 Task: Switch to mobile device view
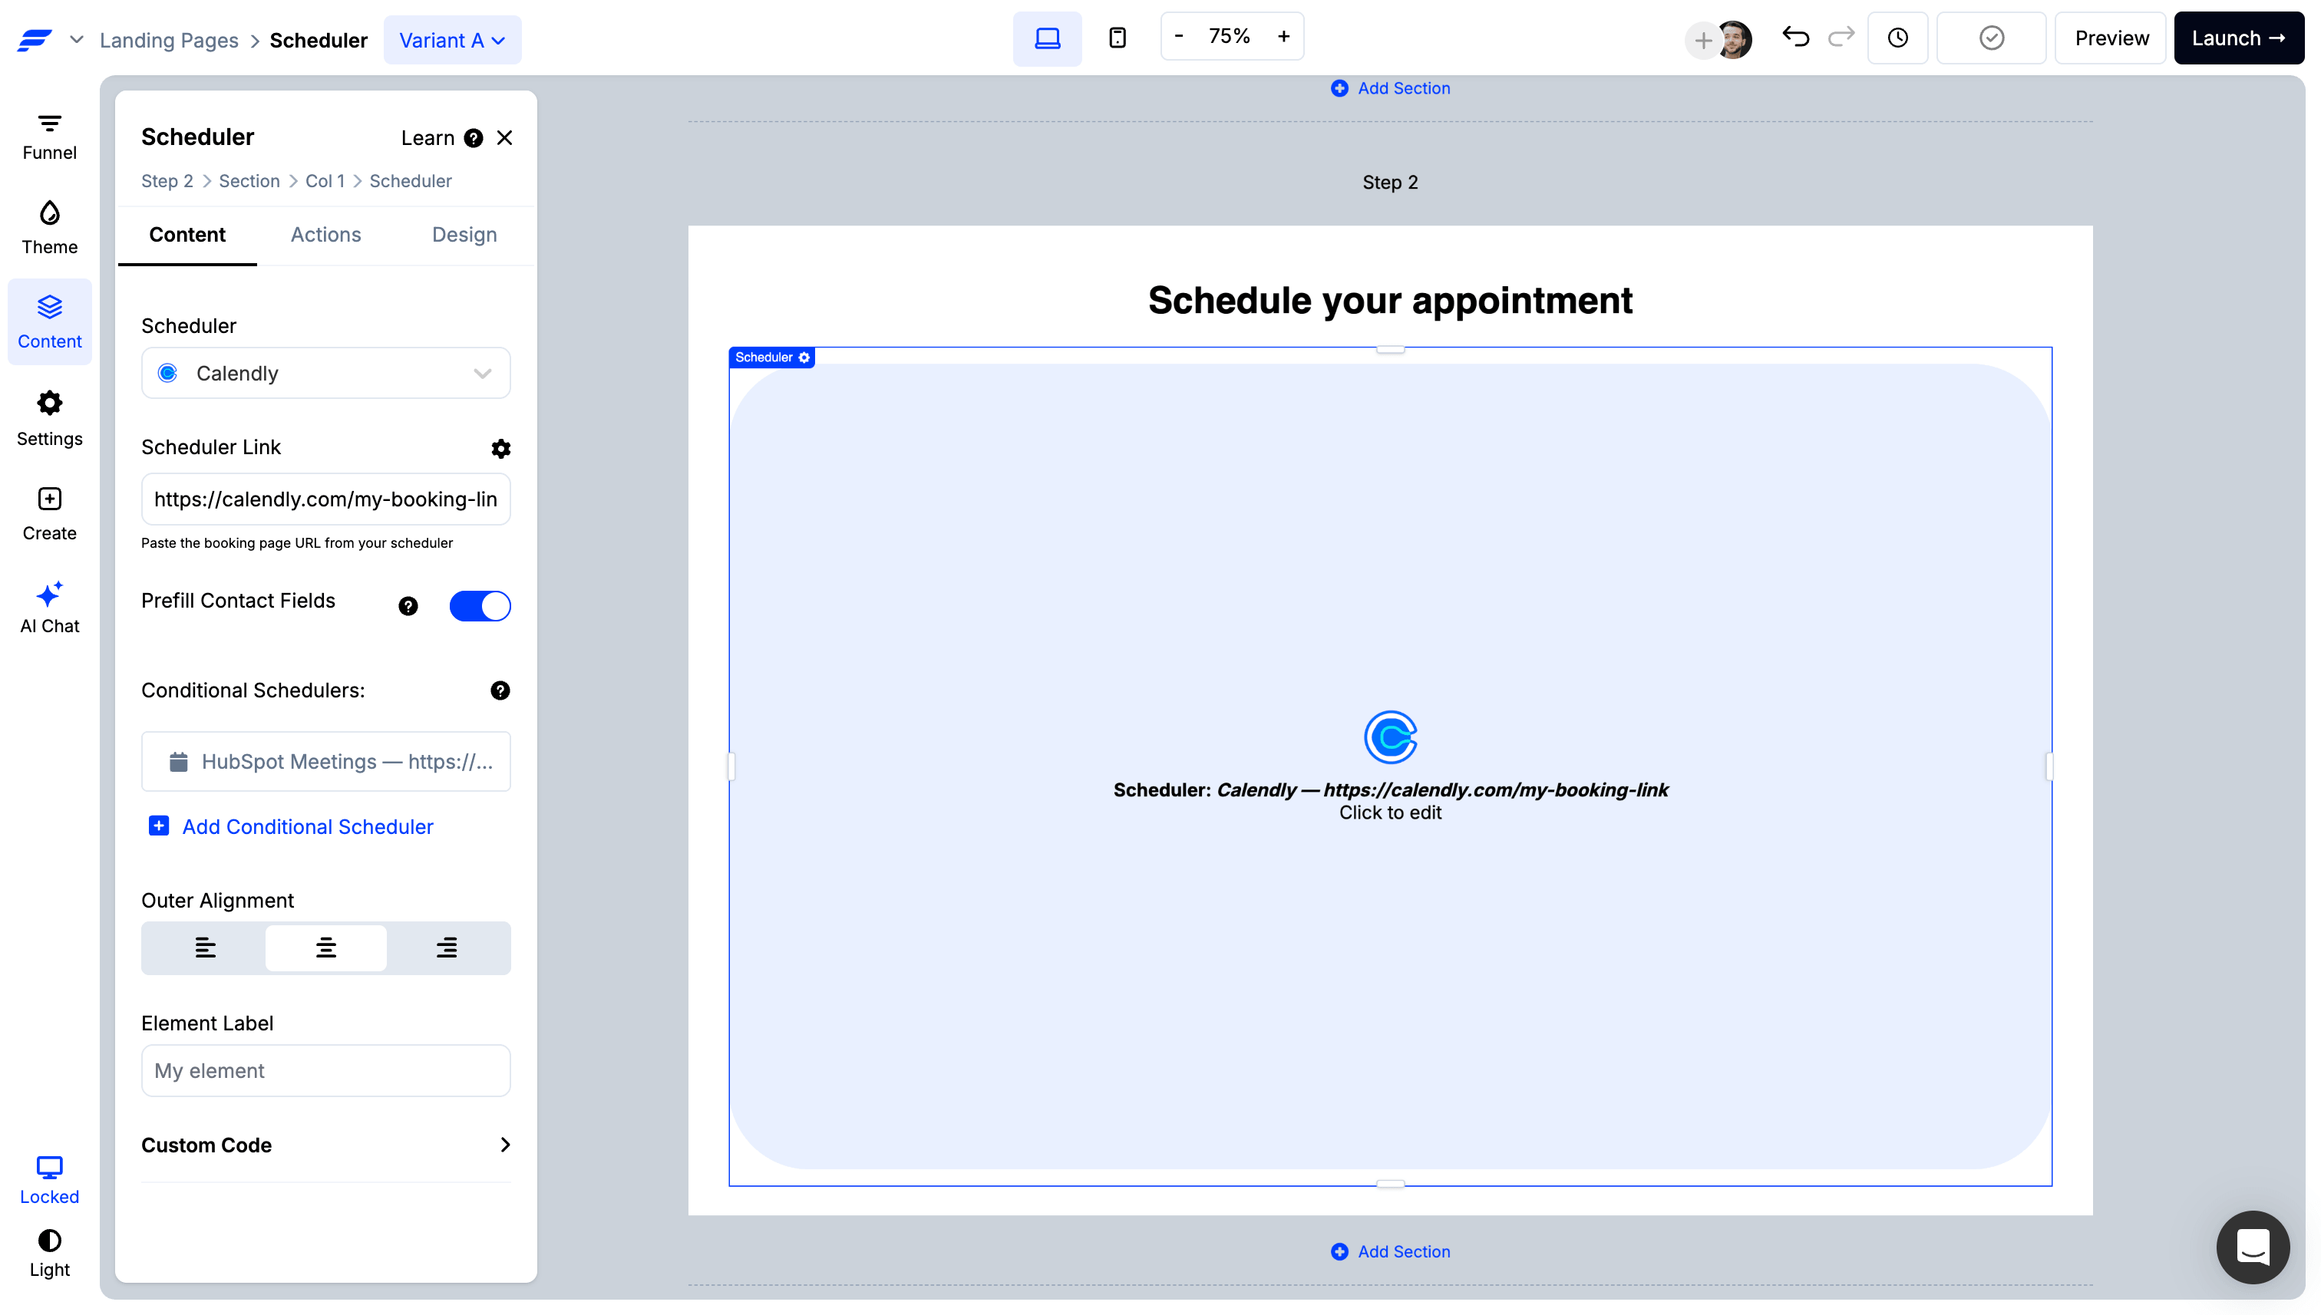pos(1118,38)
